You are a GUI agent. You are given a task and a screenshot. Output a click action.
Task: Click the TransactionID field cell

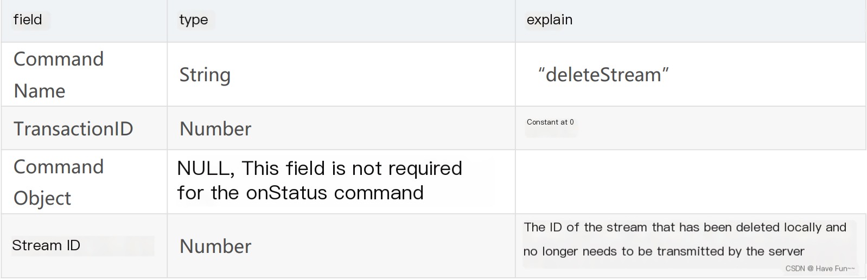[73, 129]
